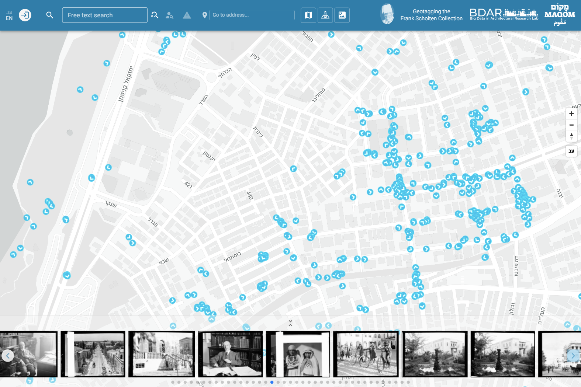Toggle the image layer button
The height and width of the screenshot is (387, 581).
click(342, 15)
